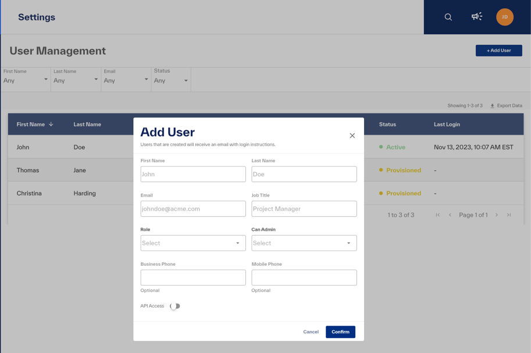
Task: Click the Status column header
Action: click(387, 124)
